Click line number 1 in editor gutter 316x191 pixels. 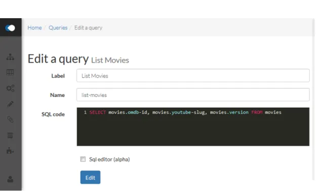tap(85, 112)
